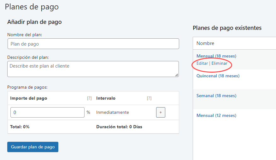Open the Semanal (18 meses) payment plan

216,96
